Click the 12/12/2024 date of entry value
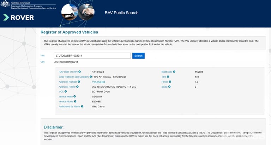271x145 pixels. [x=98, y=72]
